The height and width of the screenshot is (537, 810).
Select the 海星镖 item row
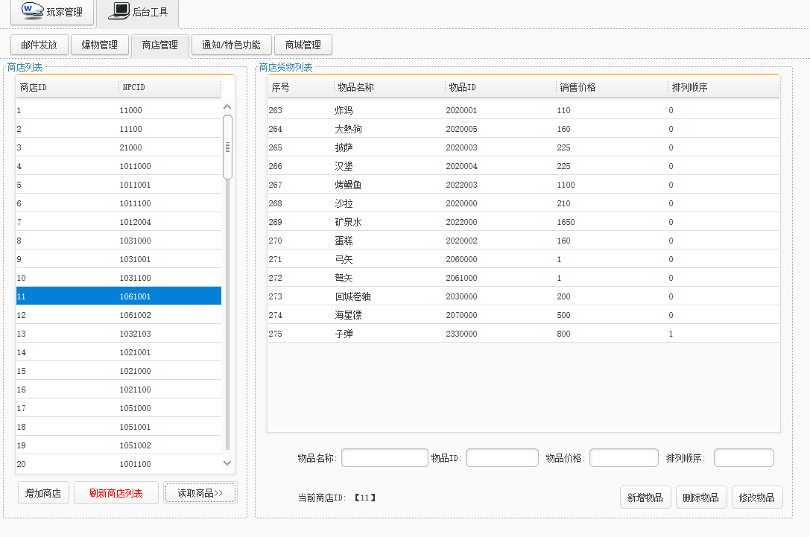(523, 315)
